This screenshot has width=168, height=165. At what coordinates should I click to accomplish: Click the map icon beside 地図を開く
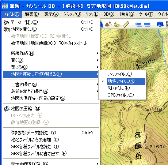click(x=7, y=29)
